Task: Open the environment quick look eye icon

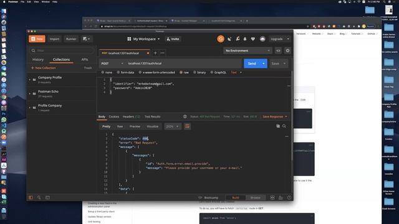Action: 278,50
